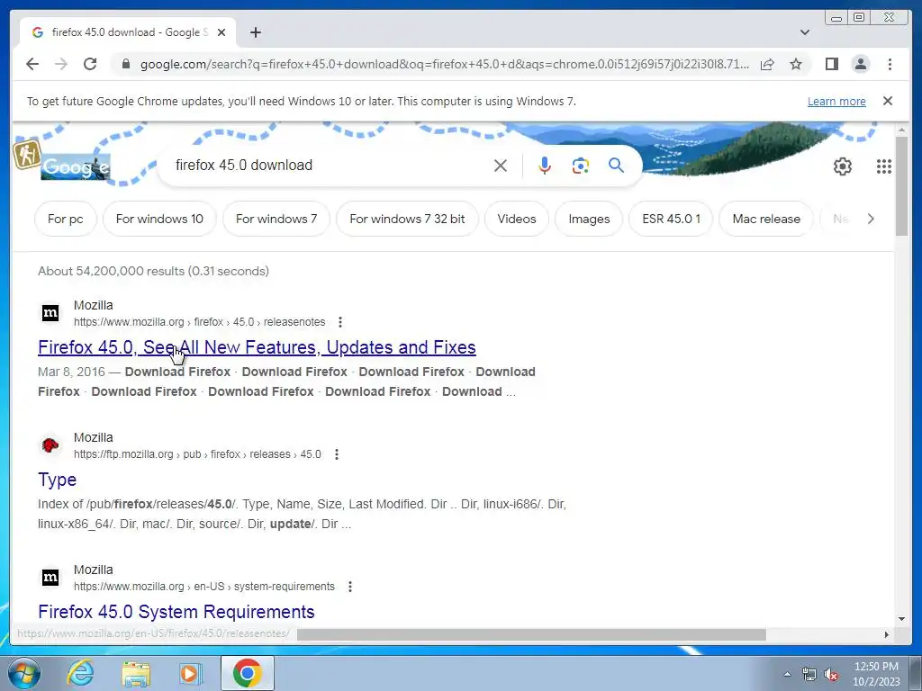Open more options for the releasenotes result
The height and width of the screenshot is (691, 922).
(x=339, y=322)
